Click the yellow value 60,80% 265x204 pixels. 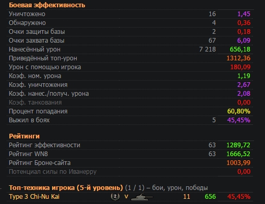(239, 111)
